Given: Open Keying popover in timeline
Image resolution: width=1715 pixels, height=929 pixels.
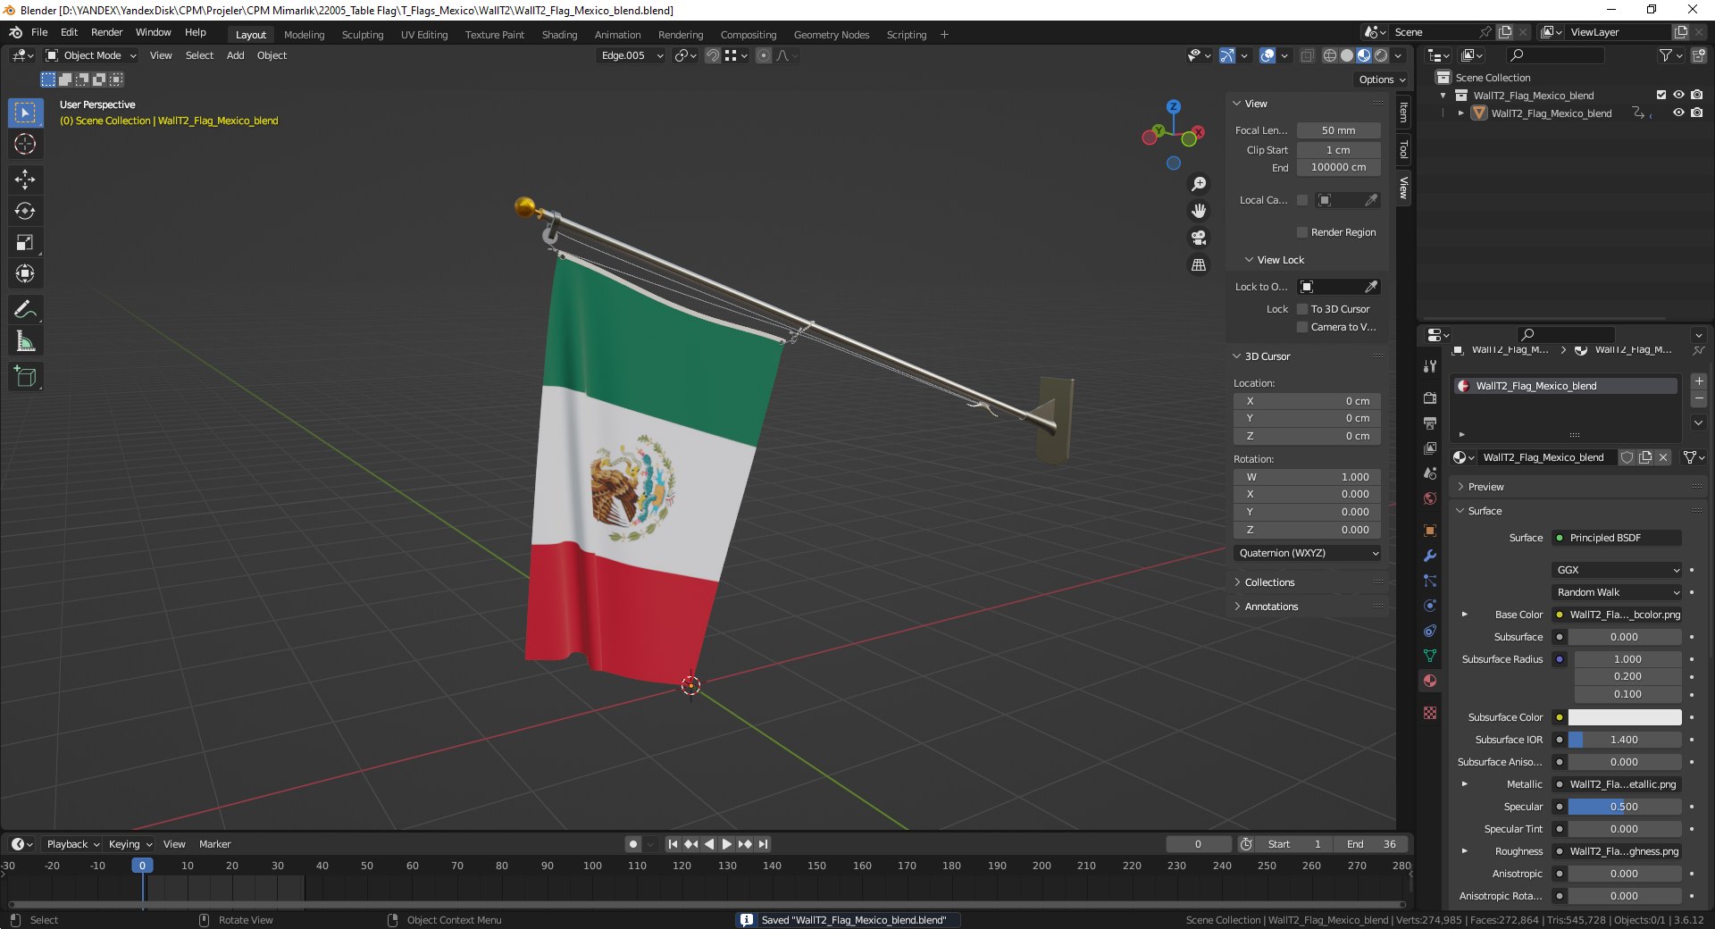Looking at the screenshot, I should pyautogui.click(x=130, y=844).
